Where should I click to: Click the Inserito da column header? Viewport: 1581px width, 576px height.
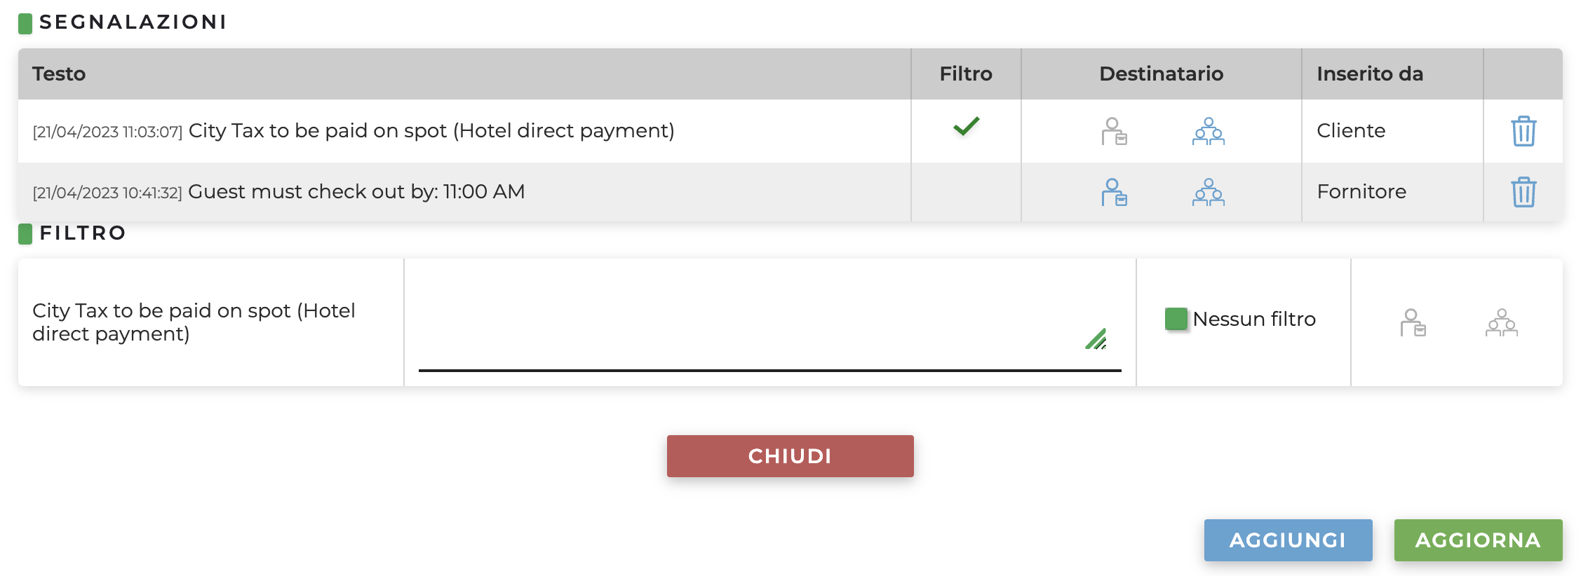(x=1369, y=74)
